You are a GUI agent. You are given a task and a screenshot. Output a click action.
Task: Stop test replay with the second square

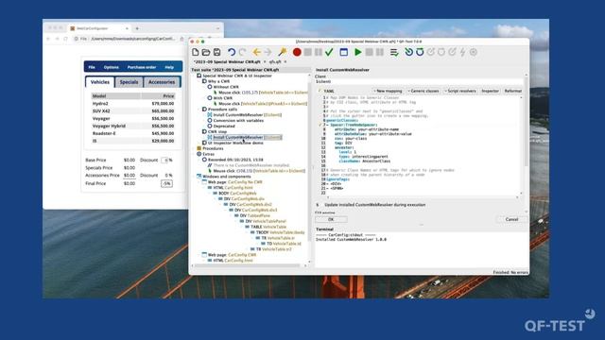(x=370, y=52)
